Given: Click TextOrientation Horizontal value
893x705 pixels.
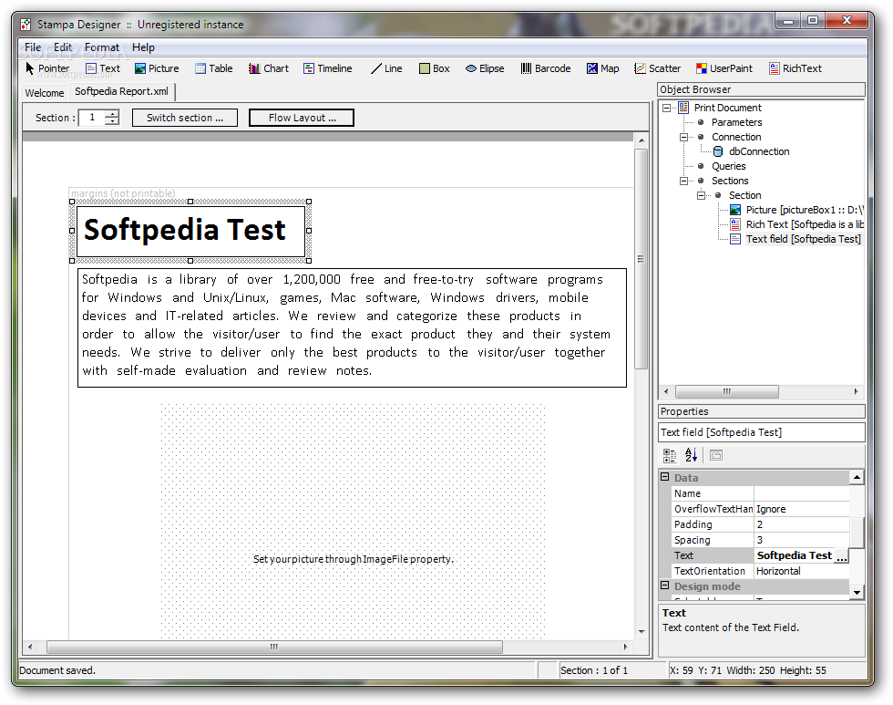Looking at the screenshot, I should [x=801, y=571].
